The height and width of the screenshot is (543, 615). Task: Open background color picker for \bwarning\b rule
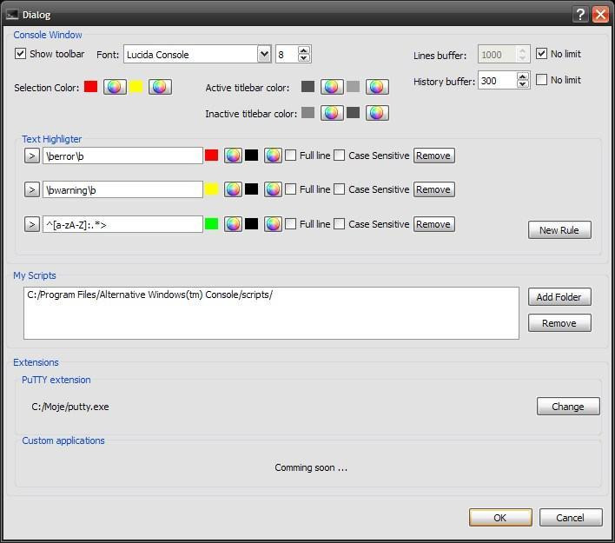click(x=273, y=189)
